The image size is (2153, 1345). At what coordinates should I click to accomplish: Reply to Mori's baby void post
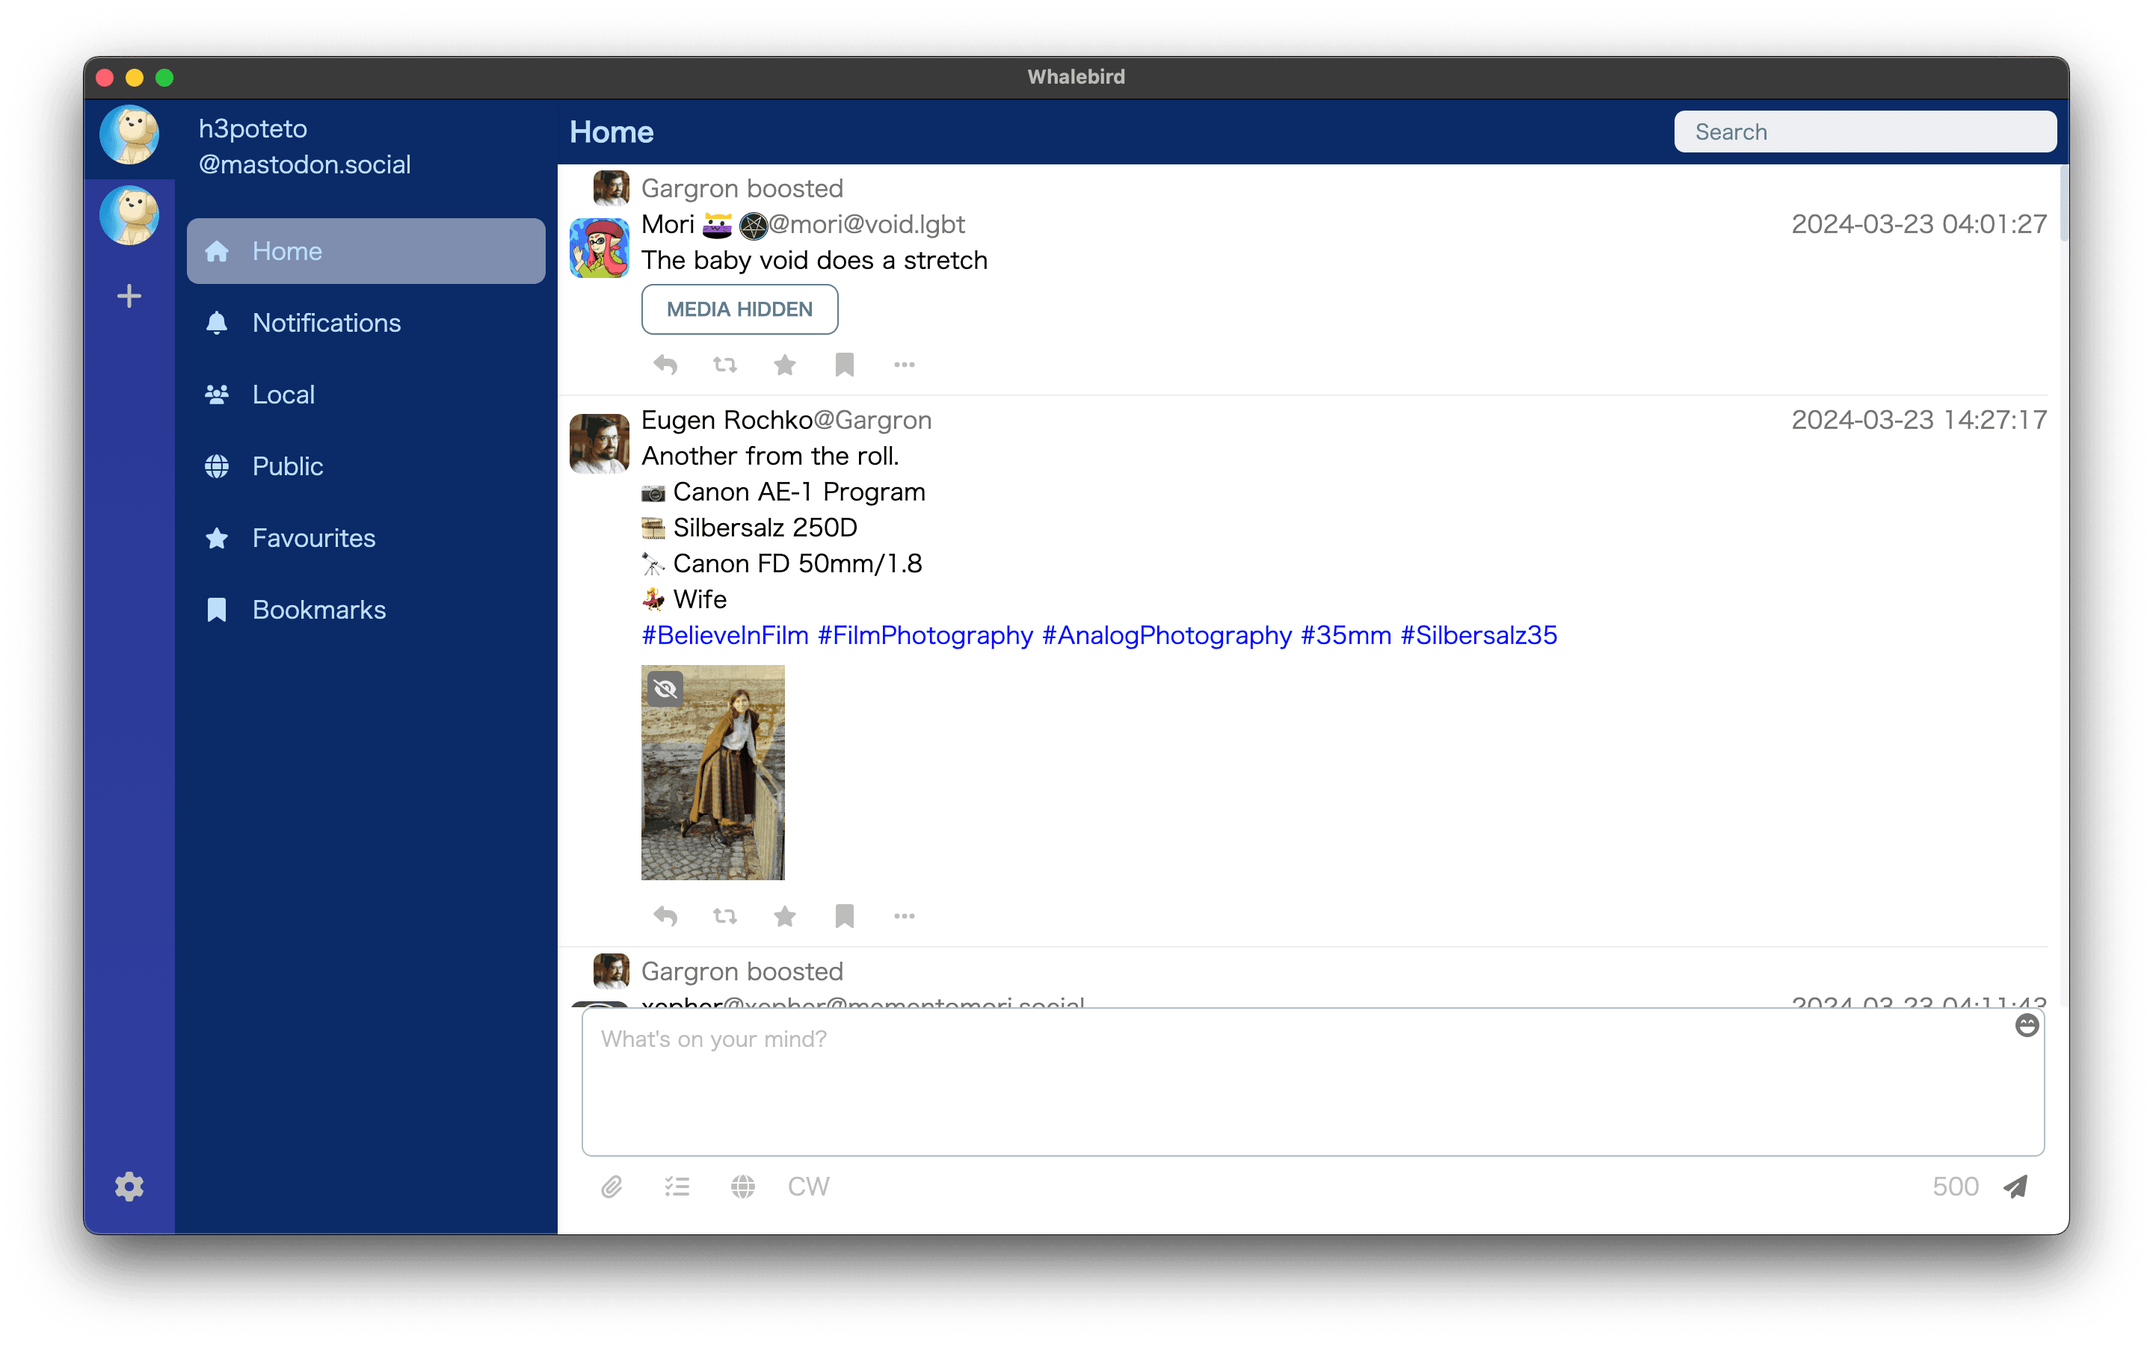click(x=665, y=365)
